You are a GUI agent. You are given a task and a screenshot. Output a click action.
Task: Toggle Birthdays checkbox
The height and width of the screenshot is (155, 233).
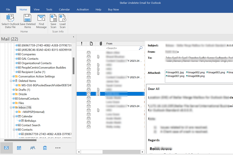20,121
